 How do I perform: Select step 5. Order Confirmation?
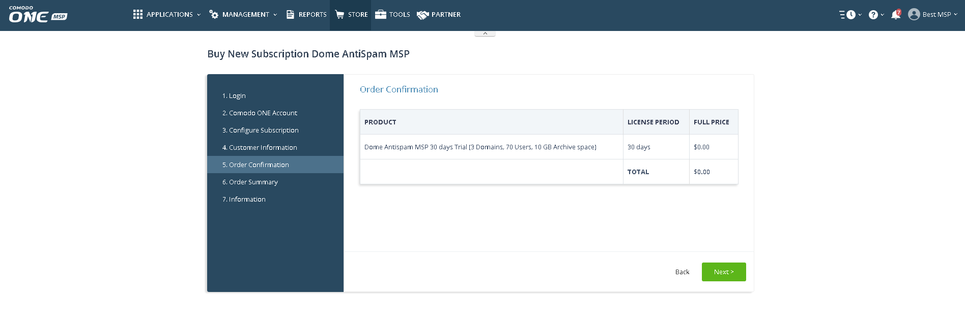click(275, 165)
